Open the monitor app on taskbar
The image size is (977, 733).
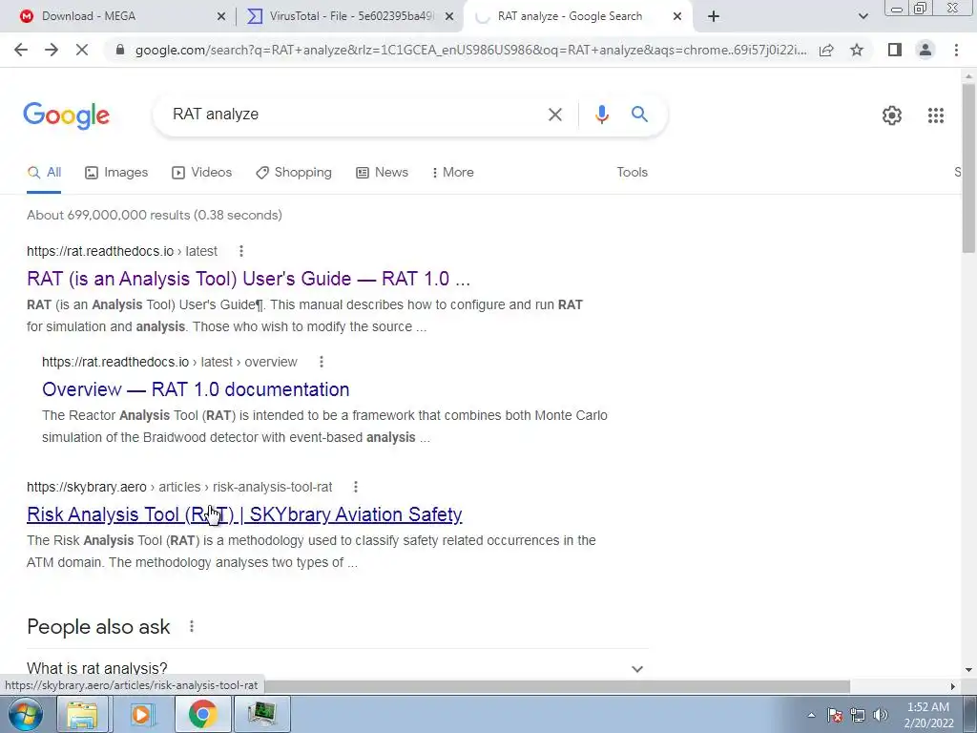[262, 714]
